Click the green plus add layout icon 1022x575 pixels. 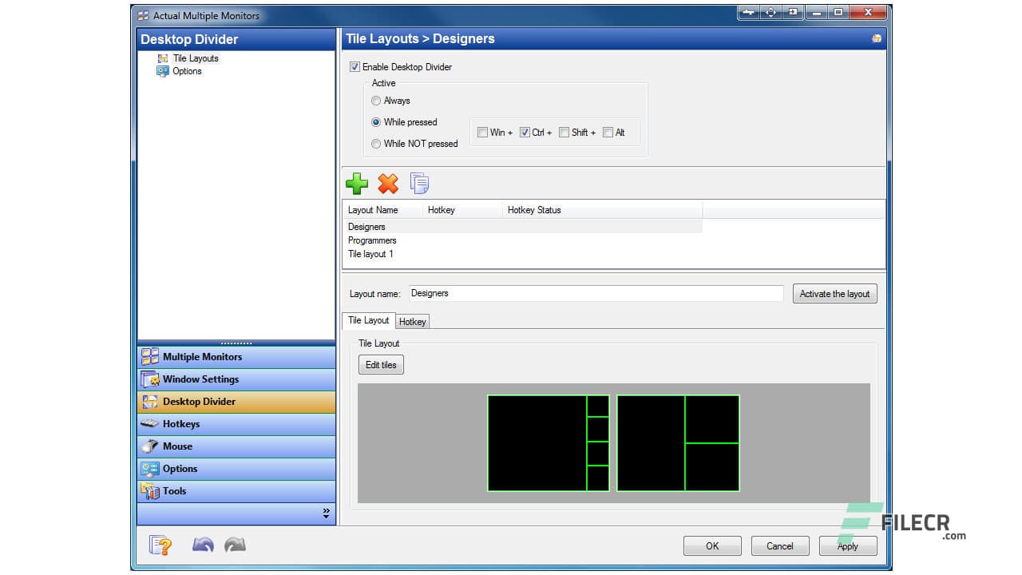[x=357, y=184]
